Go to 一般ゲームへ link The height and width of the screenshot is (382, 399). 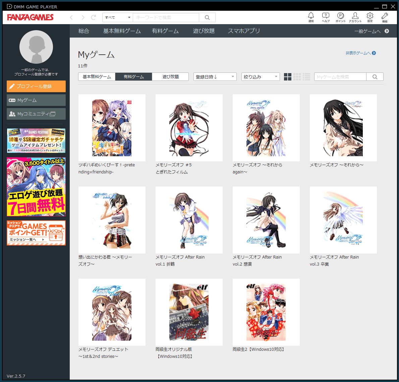[x=367, y=31]
